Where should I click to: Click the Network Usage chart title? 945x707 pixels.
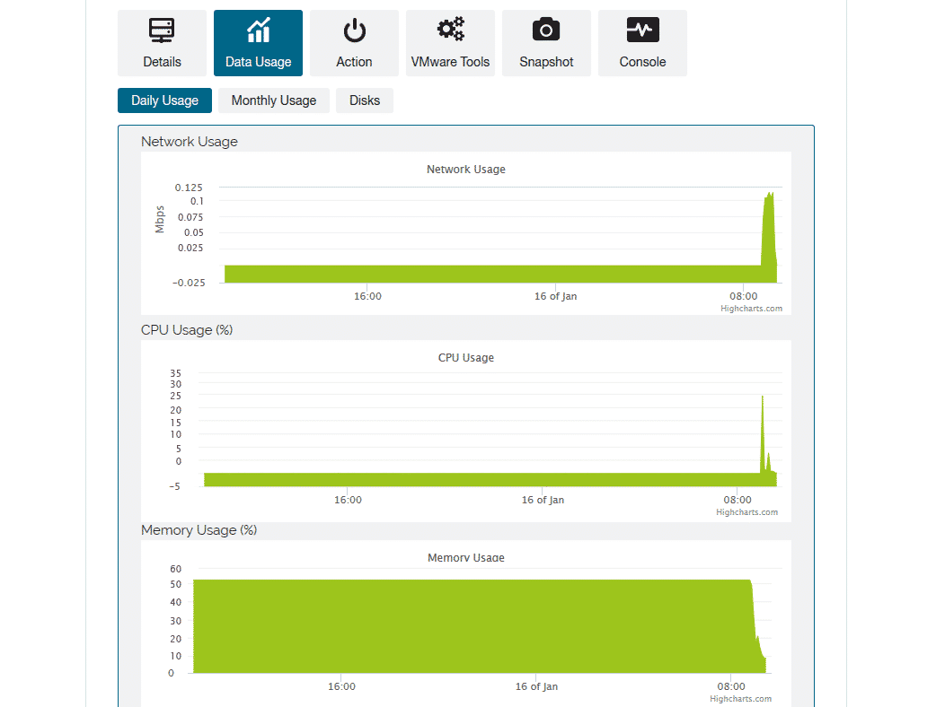(x=465, y=170)
